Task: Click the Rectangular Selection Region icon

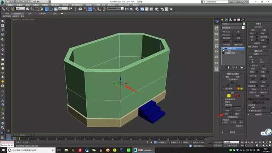Action: point(37,9)
